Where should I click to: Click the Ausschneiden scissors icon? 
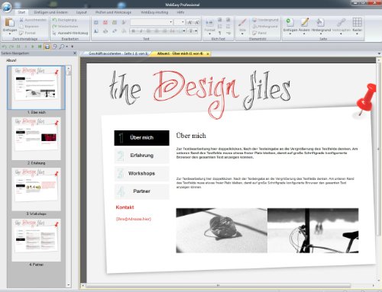point(21,20)
